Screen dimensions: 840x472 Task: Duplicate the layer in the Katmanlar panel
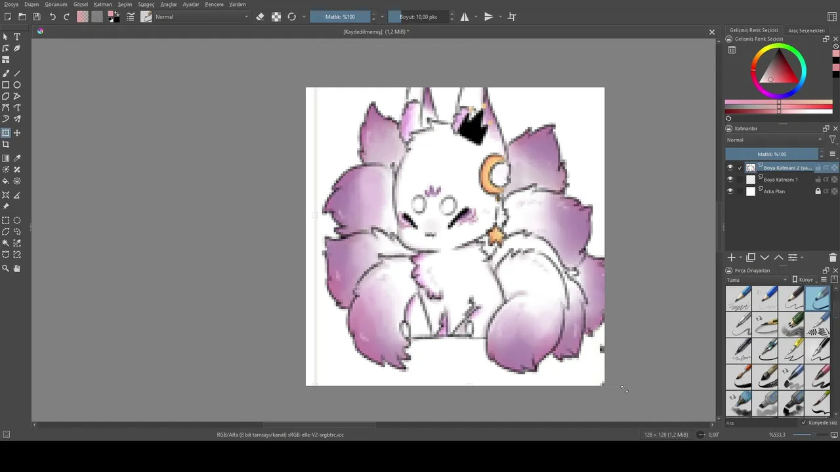coord(751,258)
